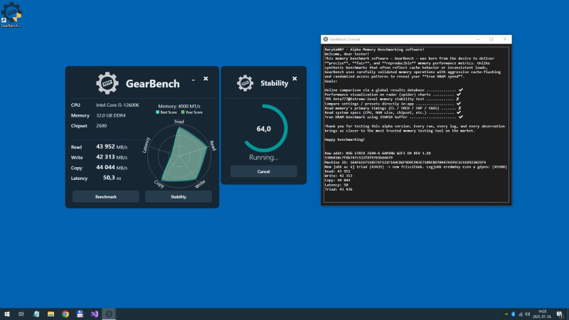Viewport: 569px width, 320px height.
Task: Open the notification center icon
Action: coord(560,314)
